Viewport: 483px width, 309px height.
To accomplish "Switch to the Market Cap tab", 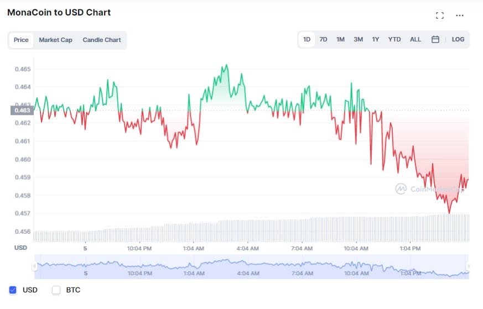I will tap(55, 40).
